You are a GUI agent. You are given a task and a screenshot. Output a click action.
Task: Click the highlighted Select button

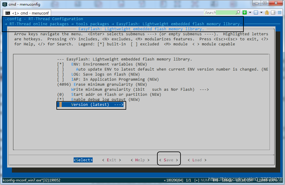point(83,160)
